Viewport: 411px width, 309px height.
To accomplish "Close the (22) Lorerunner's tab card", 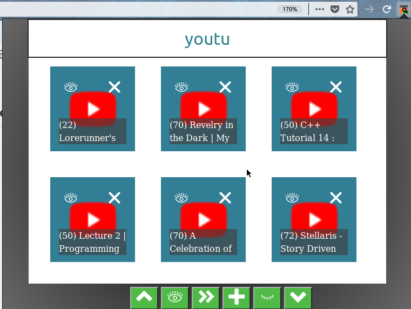I will [x=114, y=87].
